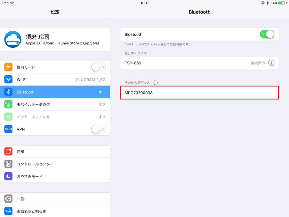Enable the VPN switch
The width and height of the screenshot is (289, 217).
point(98,129)
